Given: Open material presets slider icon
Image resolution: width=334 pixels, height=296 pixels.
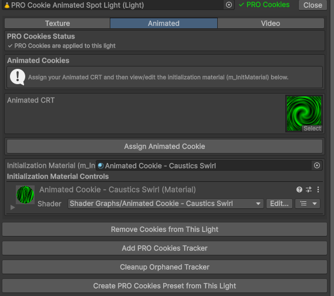Looking at the screenshot, I should [x=309, y=189].
